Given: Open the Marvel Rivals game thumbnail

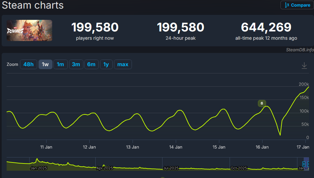Looking at the screenshot, I should [30, 30].
